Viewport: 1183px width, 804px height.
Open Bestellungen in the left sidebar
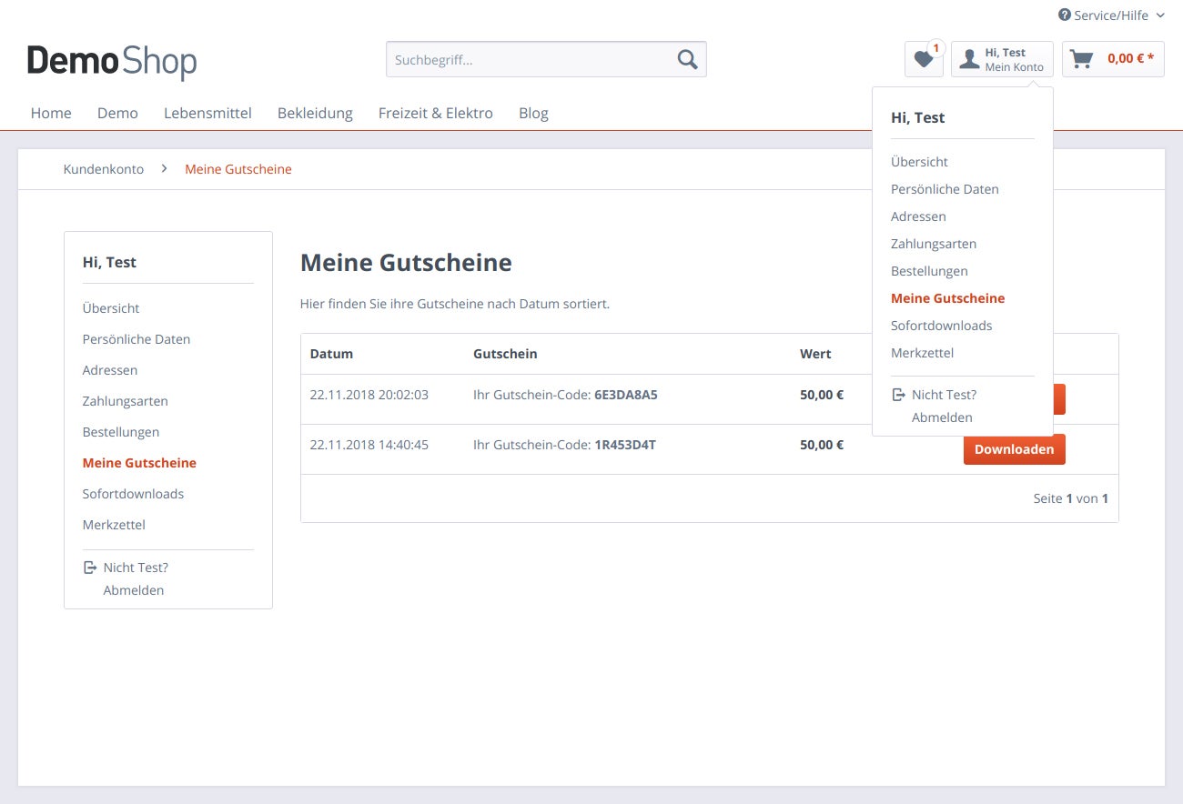pos(121,432)
